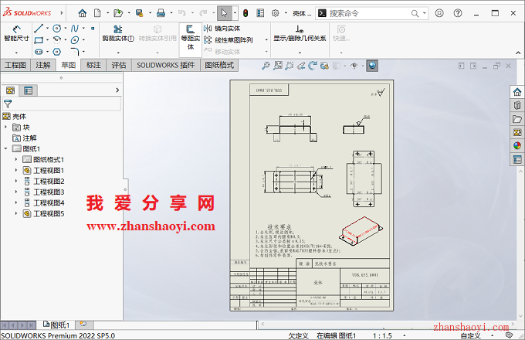Expand the 图纸格式1 tree node

point(15,160)
